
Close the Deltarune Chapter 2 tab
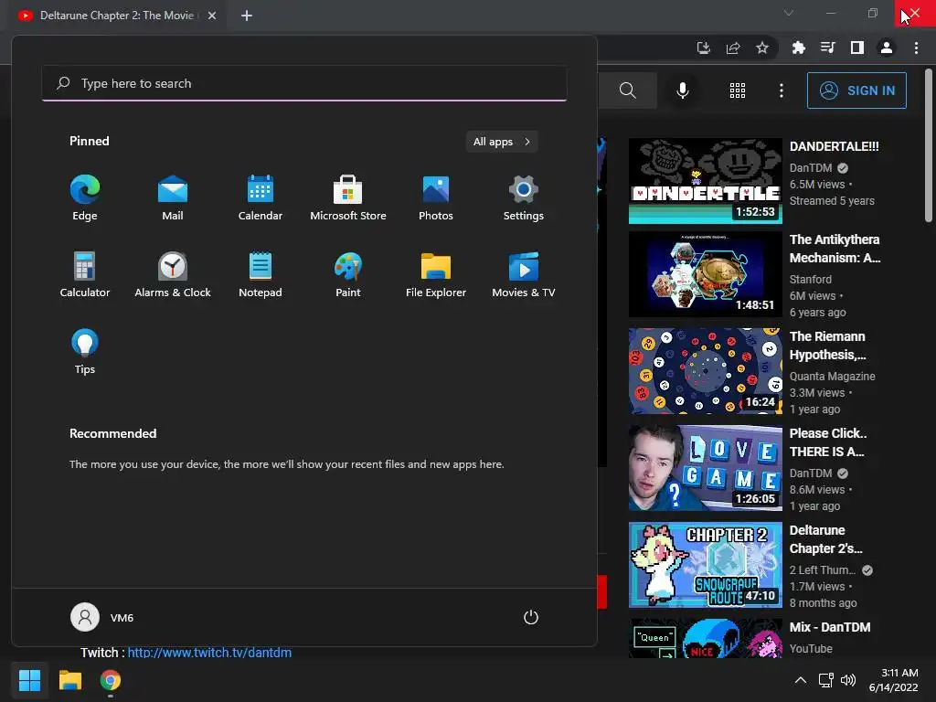point(212,16)
